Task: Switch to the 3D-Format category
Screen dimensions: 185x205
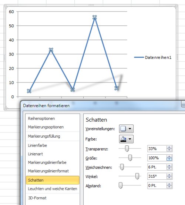Action: (37, 198)
